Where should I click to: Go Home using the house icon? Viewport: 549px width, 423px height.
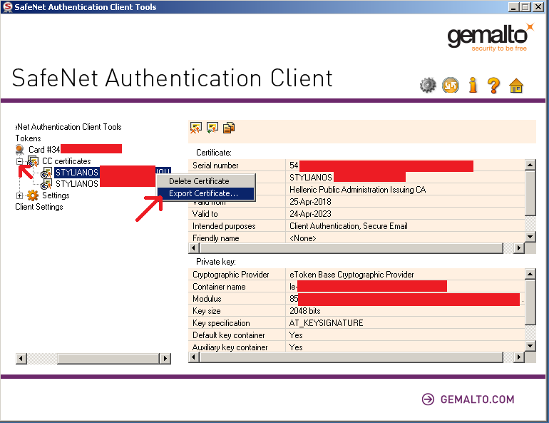[516, 86]
